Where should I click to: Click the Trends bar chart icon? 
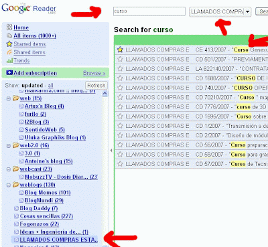tap(9, 60)
